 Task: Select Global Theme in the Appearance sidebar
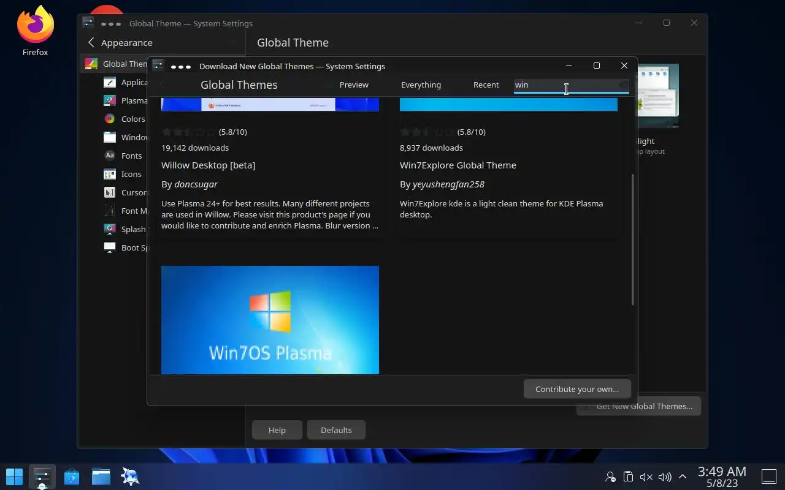pos(115,64)
